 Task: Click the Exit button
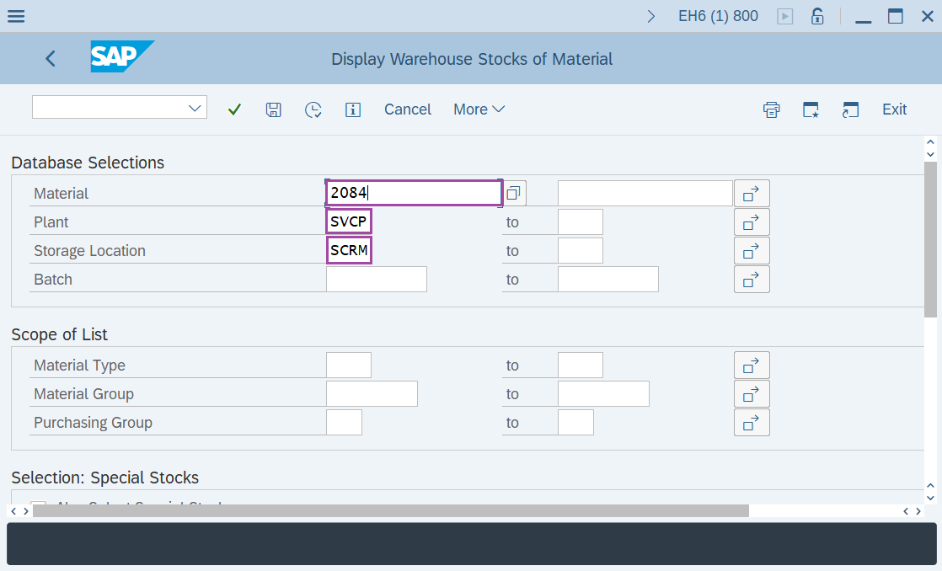point(894,109)
